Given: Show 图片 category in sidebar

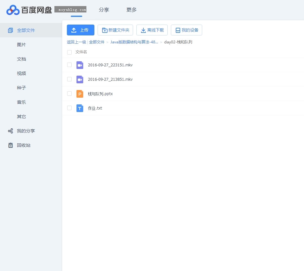Looking at the screenshot, I should (21, 45).
